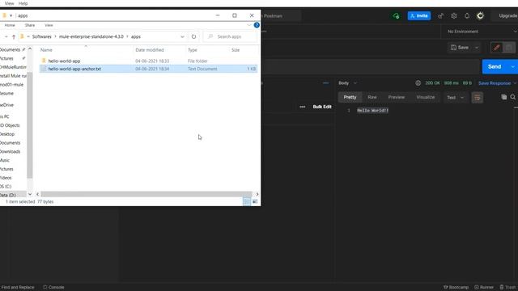Screen dimensions: 518x291
Task: Open Explorer help question mark icon
Action: point(257,25)
